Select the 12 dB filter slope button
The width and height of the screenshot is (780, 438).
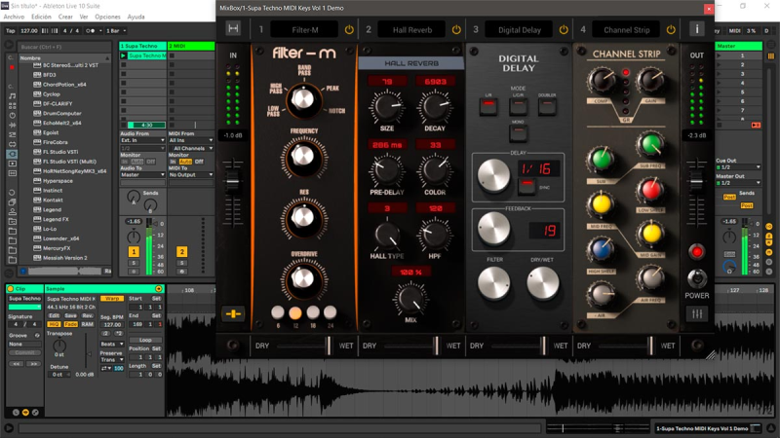point(295,312)
